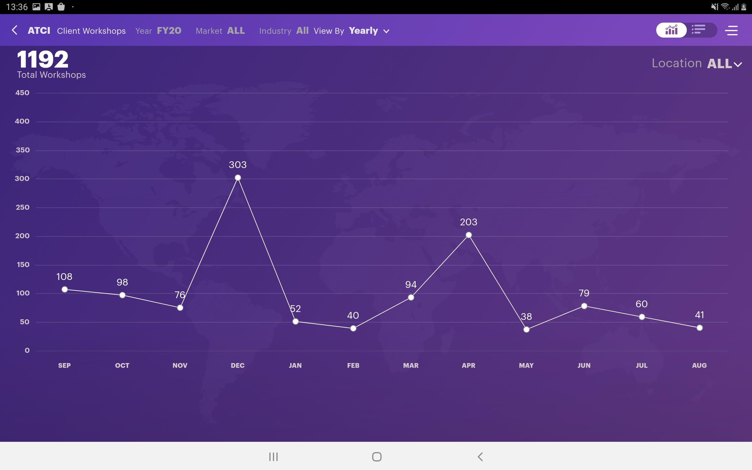Tap the 300 y-axis label
This screenshot has width=752, height=470.
pos(22,178)
